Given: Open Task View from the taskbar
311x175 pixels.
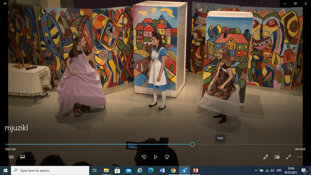Looking at the screenshot, I should [95, 170].
